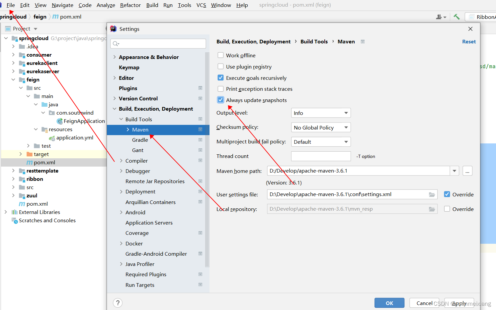Click the project-level marker icon beside Coverage
This screenshot has width=496, height=310.
pos(200,233)
